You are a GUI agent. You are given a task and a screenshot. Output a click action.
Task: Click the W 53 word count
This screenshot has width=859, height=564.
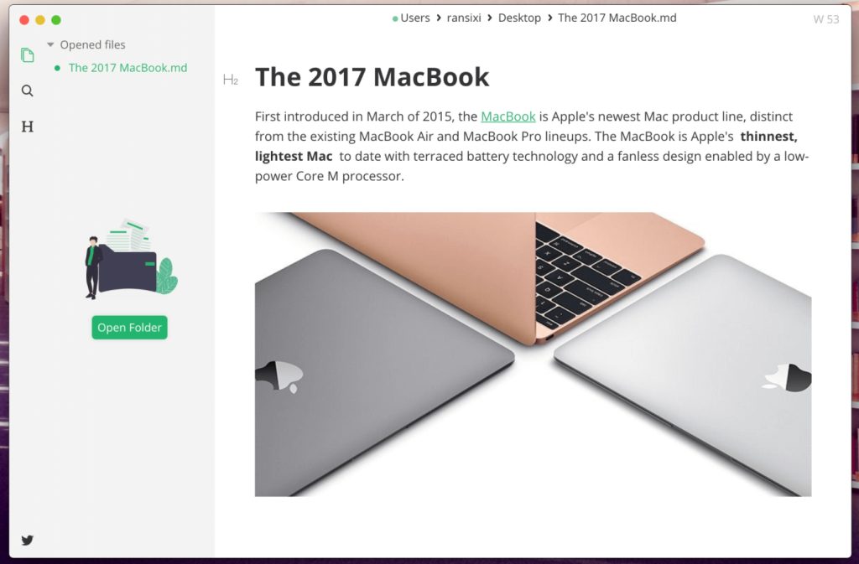[x=826, y=19]
